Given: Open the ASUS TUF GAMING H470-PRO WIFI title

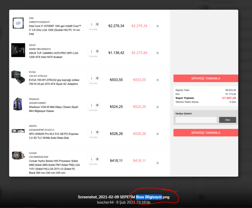Looking at the screenshot, I should click(53, 55).
